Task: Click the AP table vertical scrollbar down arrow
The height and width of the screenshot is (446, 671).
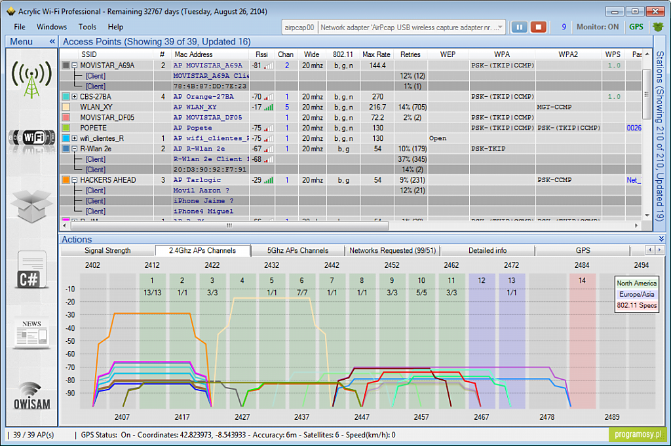Action: click(x=647, y=215)
